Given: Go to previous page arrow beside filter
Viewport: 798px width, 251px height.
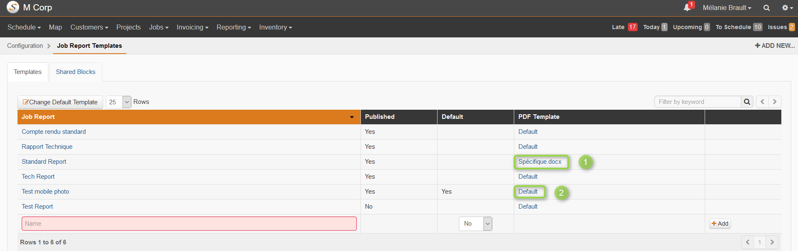Looking at the screenshot, I should (762, 102).
